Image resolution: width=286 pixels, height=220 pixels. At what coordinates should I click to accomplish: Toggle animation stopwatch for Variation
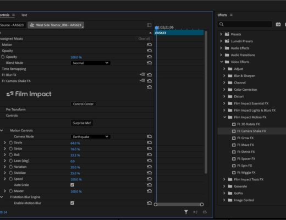[11, 167]
